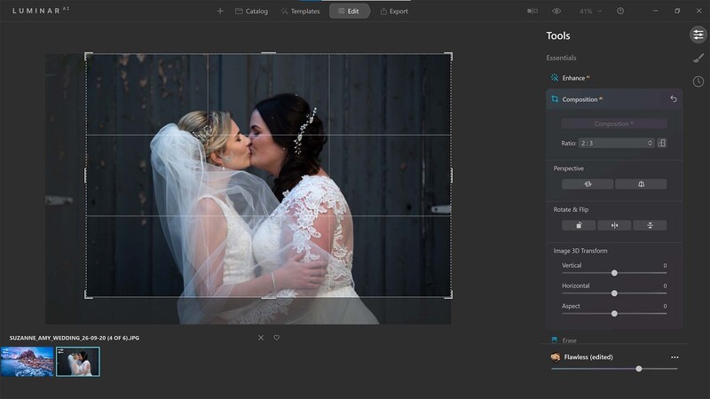
Task: Click the flip horizontal button
Action: point(614,225)
